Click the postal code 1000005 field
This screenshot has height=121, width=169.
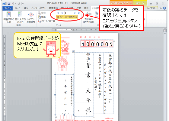[x=97, y=44]
